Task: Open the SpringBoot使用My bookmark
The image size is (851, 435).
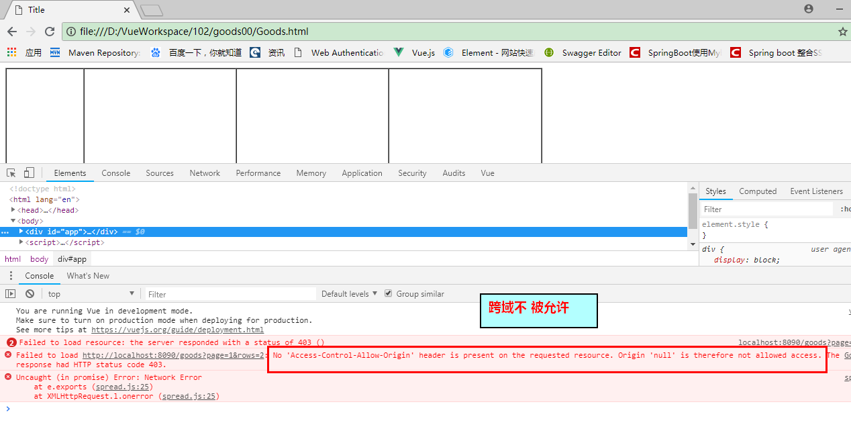Action: tap(675, 52)
